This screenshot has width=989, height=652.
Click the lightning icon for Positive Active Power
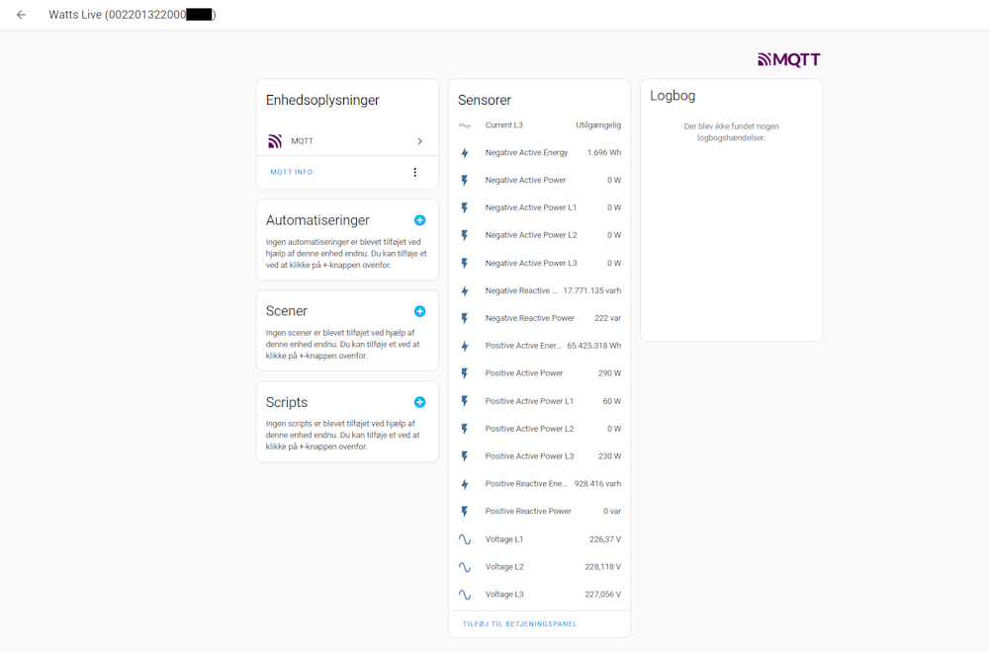(x=464, y=373)
